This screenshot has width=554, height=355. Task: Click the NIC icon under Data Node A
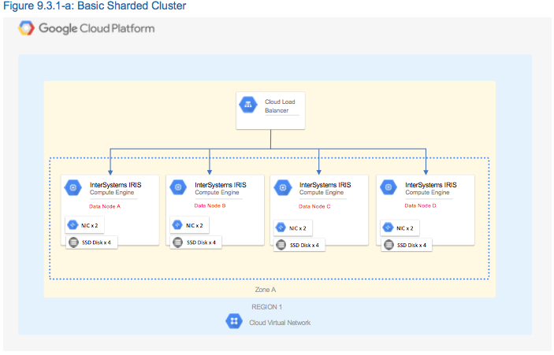[x=73, y=225]
